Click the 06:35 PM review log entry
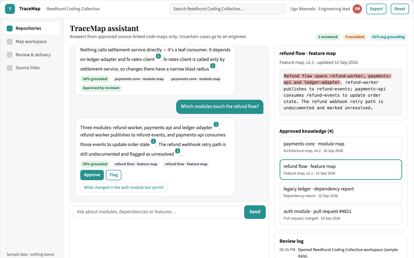Screen dimensions: 414x258 pyautogui.click(x=341, y=253)
